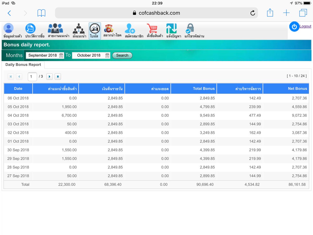The height and width of the screenshot is (235, 313).
Task: Reload the page with refresh icon
Action: click(x=252, y=13)
